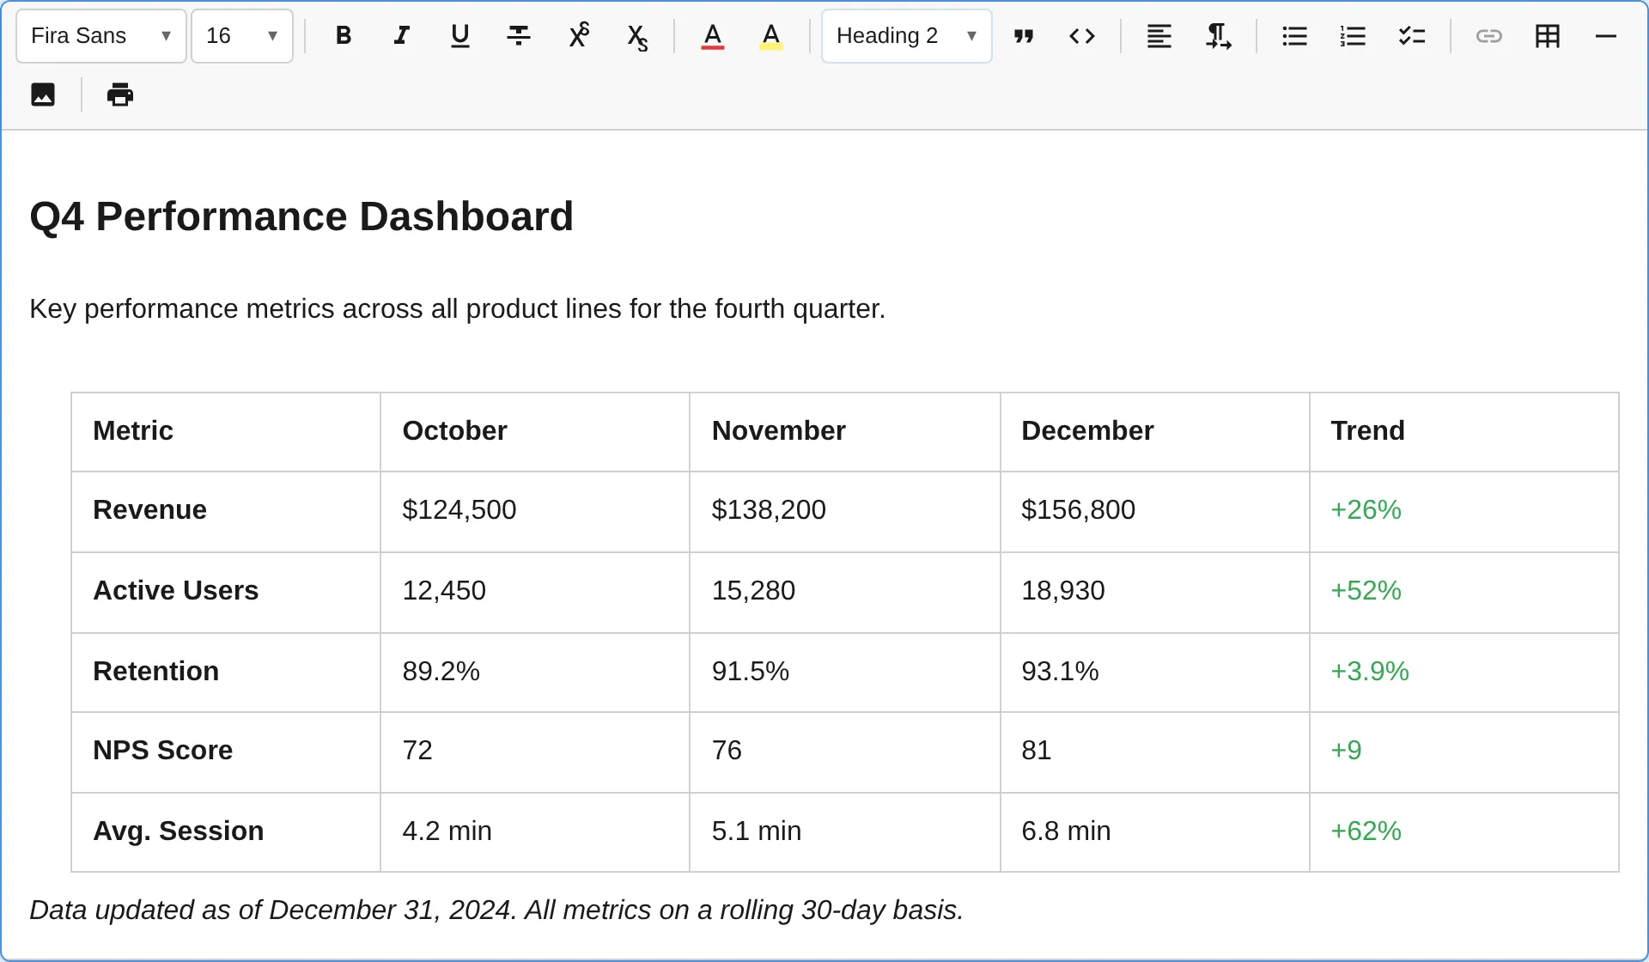Click the superscript icon
Viewport: 1649px width, 962px height.
click(579, 36)
